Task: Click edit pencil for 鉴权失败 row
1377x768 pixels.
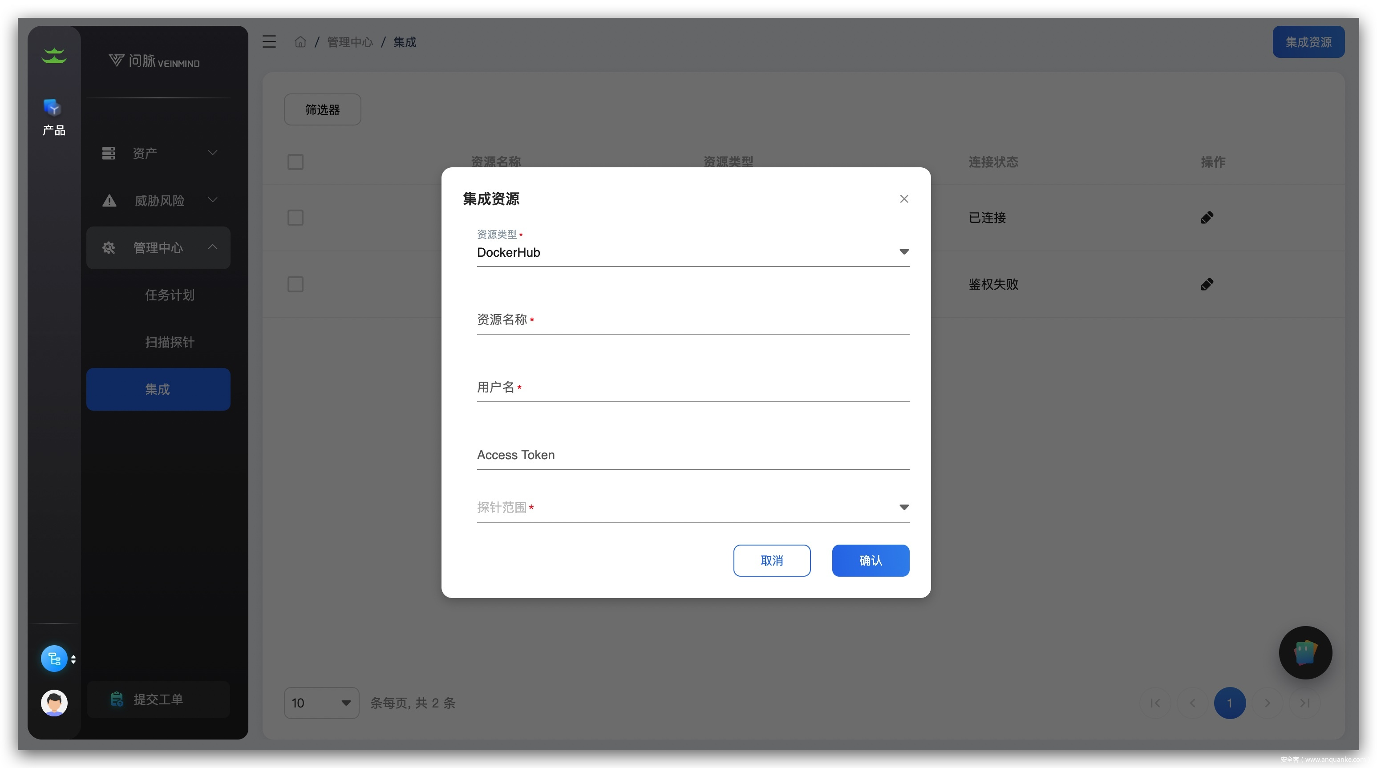Action: (1207, 284)
